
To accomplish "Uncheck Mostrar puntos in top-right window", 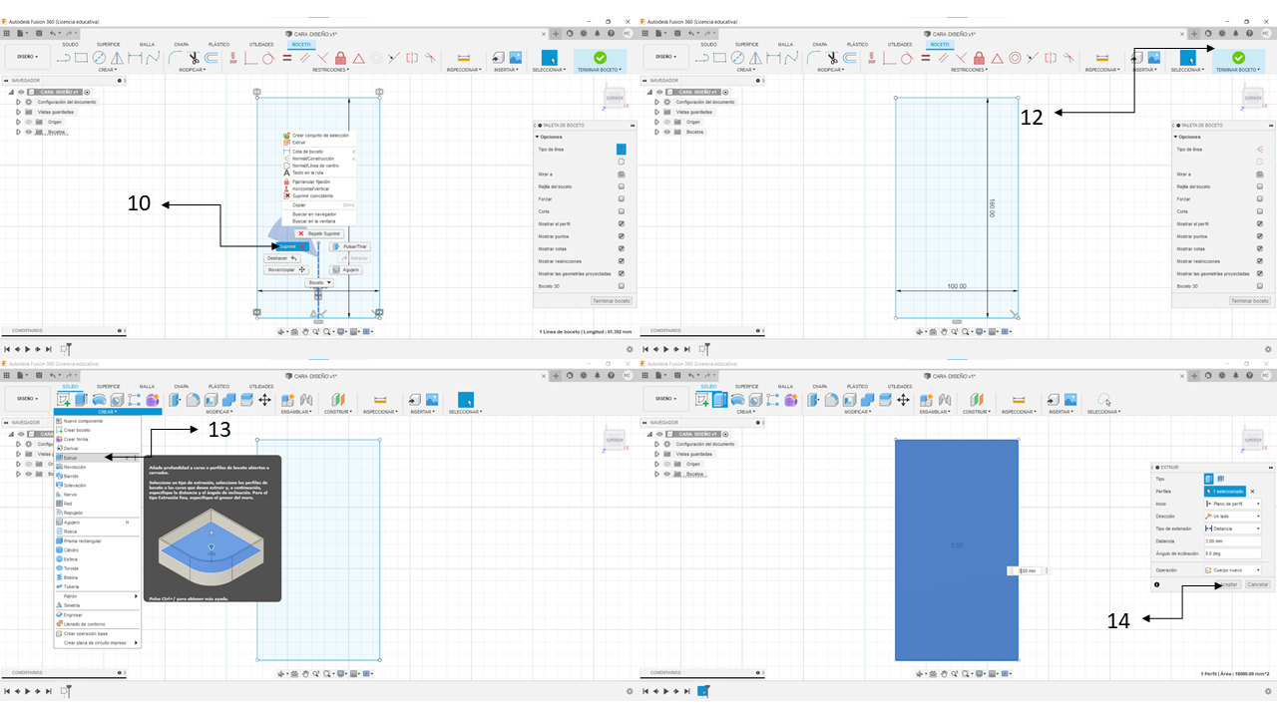I will 1260,236.
